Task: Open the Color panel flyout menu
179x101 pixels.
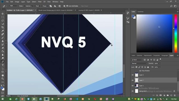Action: pos(178,12)
